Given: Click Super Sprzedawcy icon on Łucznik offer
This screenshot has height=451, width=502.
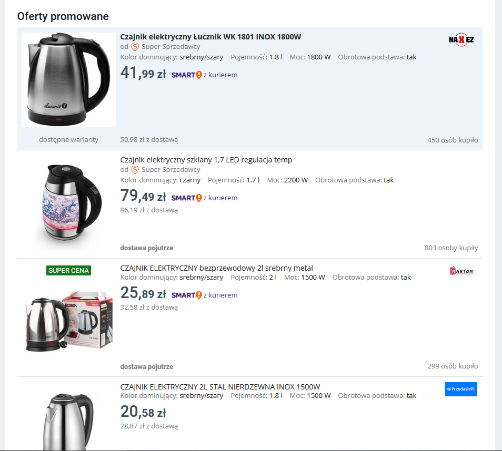Looking at the screenshot, I should (x=135, y=46).
